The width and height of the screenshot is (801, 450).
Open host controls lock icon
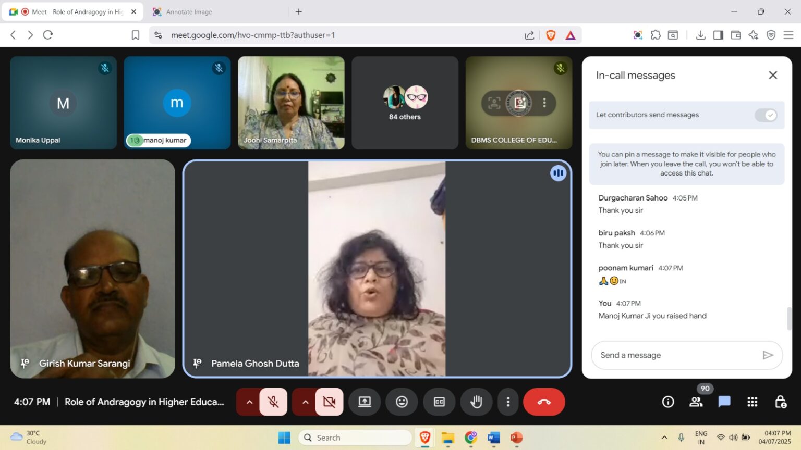[780, 402]
